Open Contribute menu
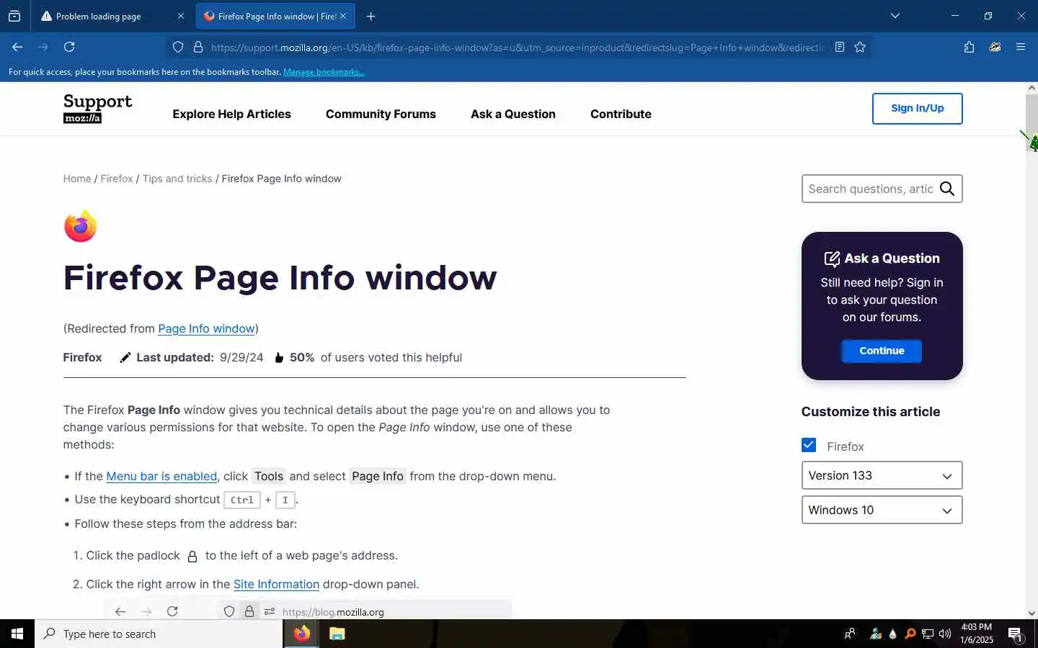The width and height of the screenshot is (1038, 648). (x=621, y=114)
